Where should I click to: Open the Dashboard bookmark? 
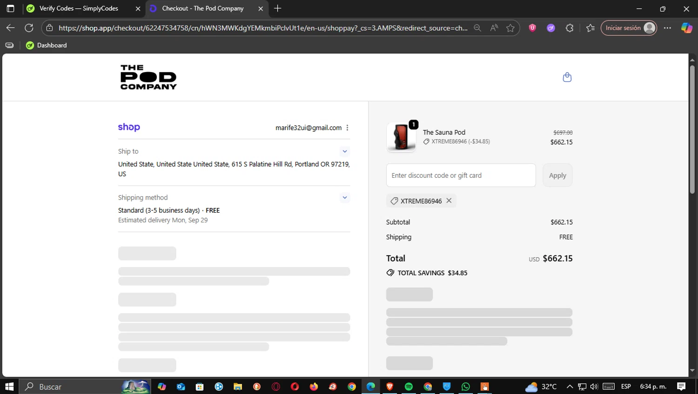47,45
